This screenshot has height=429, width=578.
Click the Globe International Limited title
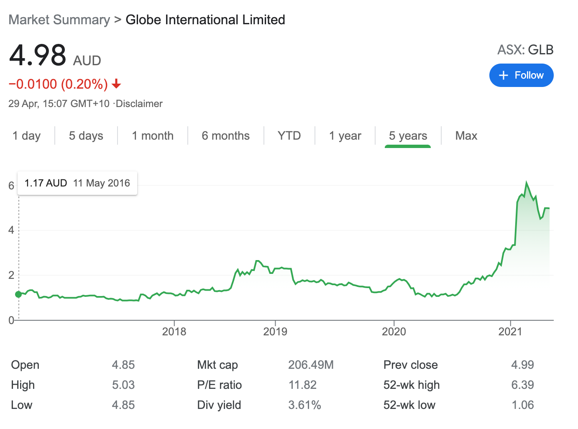205,20
